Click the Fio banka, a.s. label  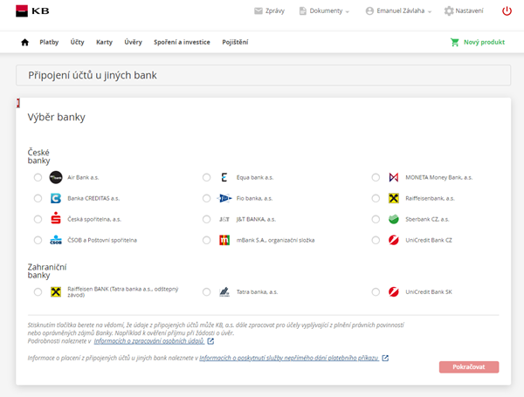coord(254,198)
